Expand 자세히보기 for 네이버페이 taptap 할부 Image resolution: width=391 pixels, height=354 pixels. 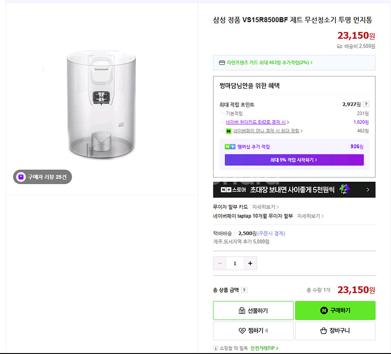point(310,216)
